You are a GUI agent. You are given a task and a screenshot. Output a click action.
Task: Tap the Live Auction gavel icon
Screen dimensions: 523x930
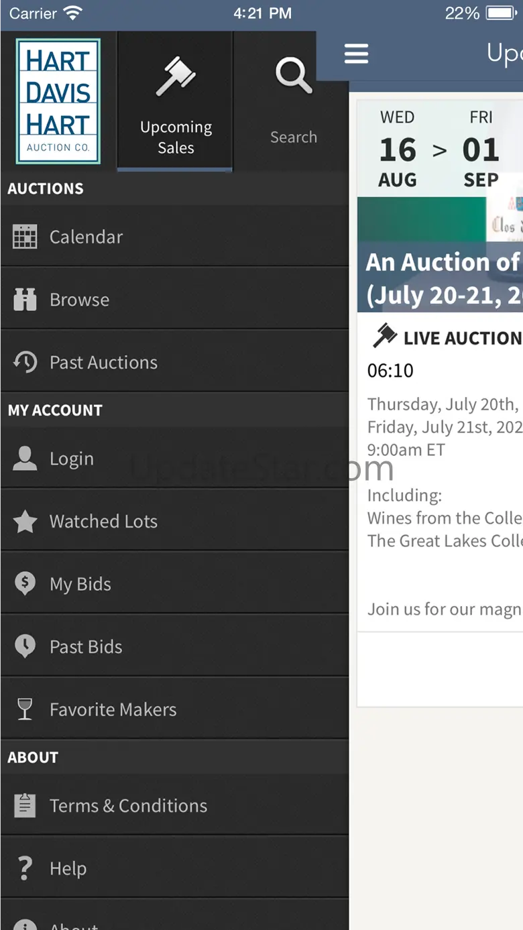click(385, 336)
